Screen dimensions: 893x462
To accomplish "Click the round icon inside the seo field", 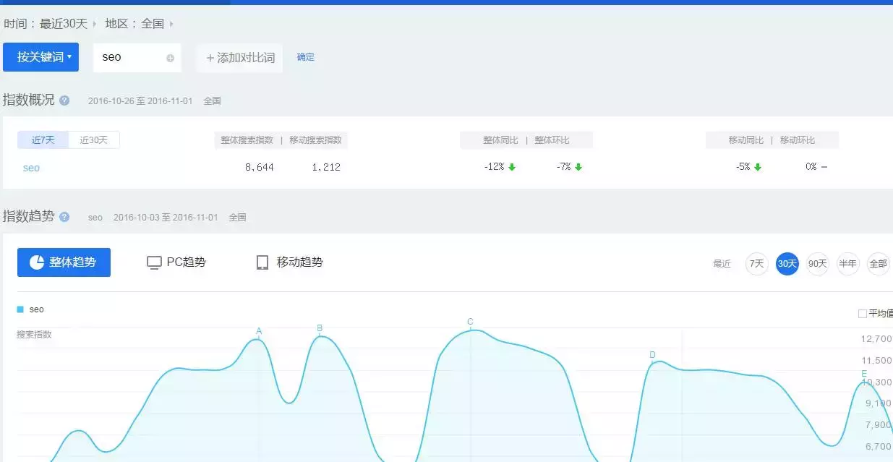I will point(170,58).
